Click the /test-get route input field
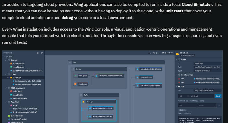This screenshot has width=228, height=123. click(202, 96)
